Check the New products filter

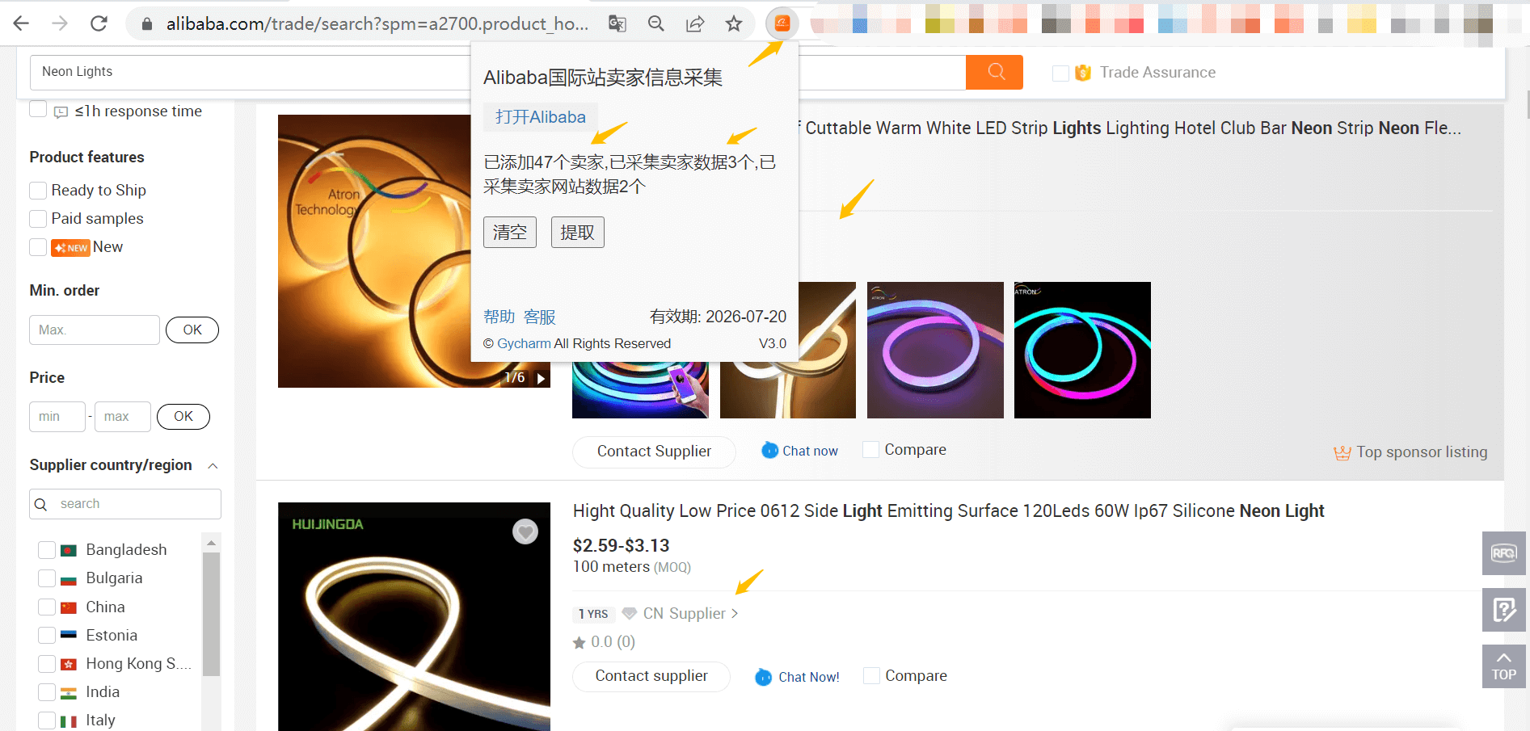coord(38,247)
